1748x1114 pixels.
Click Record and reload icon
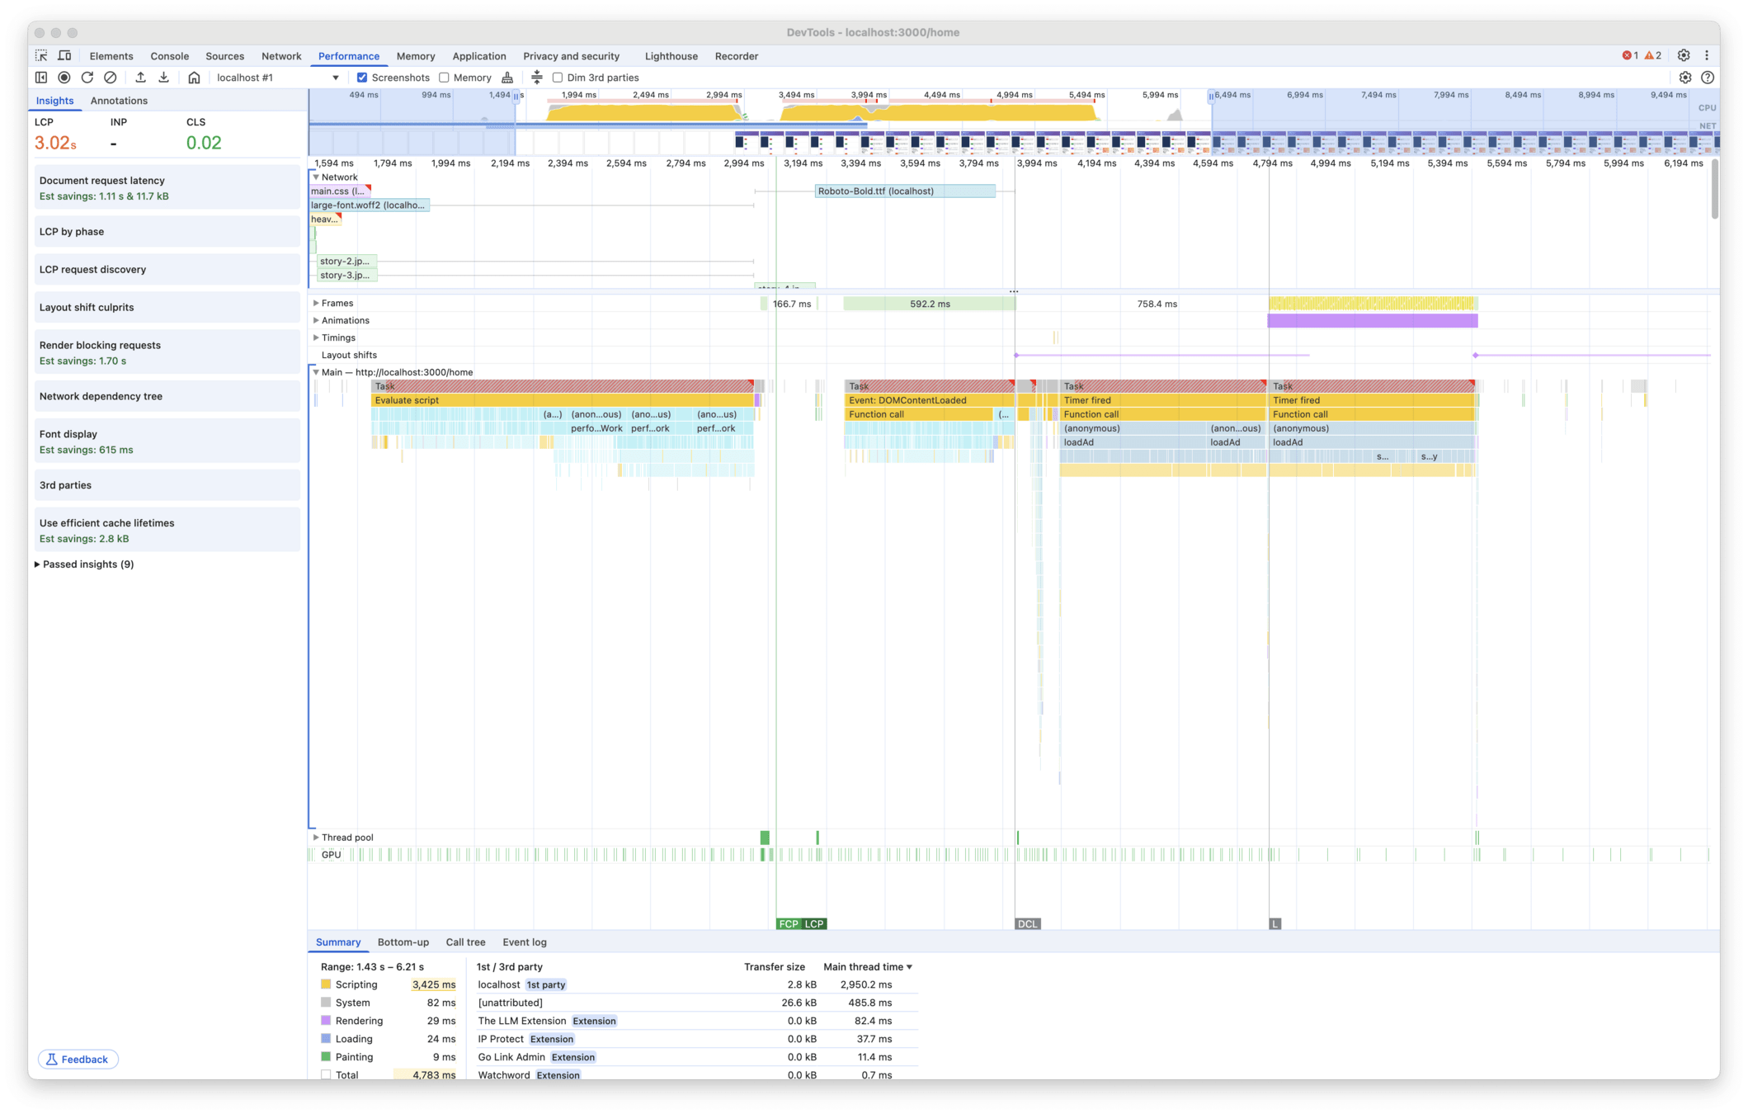pos(87,78)
